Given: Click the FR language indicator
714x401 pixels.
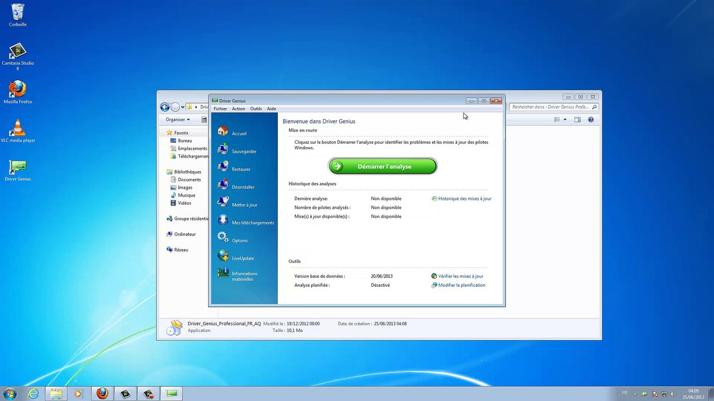Looking at the screenshot, I should [625, 393].
